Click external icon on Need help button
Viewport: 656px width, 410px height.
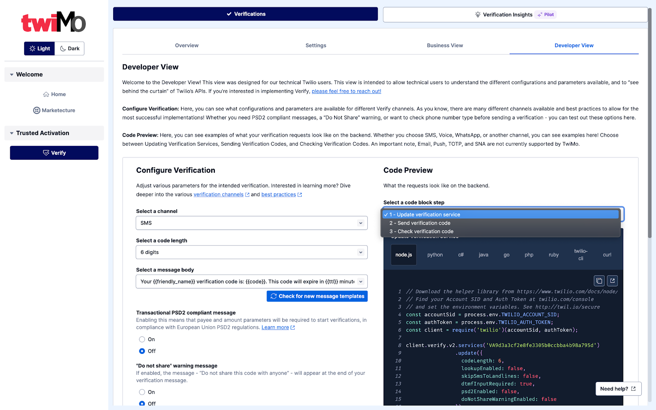click(633, 389)
